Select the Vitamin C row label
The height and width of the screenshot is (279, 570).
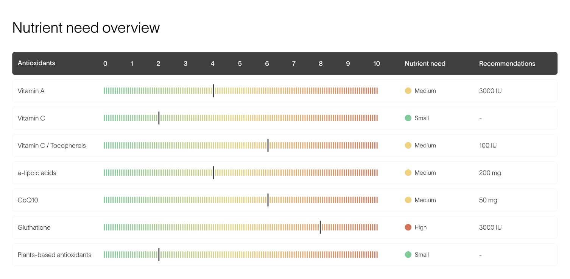coord(31,118)
